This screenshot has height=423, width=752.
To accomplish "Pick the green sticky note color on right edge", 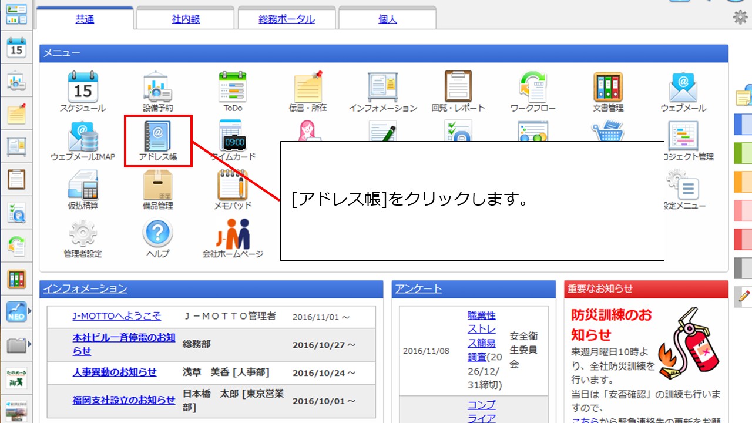I will pyautogui.click(x=743, y=153).
